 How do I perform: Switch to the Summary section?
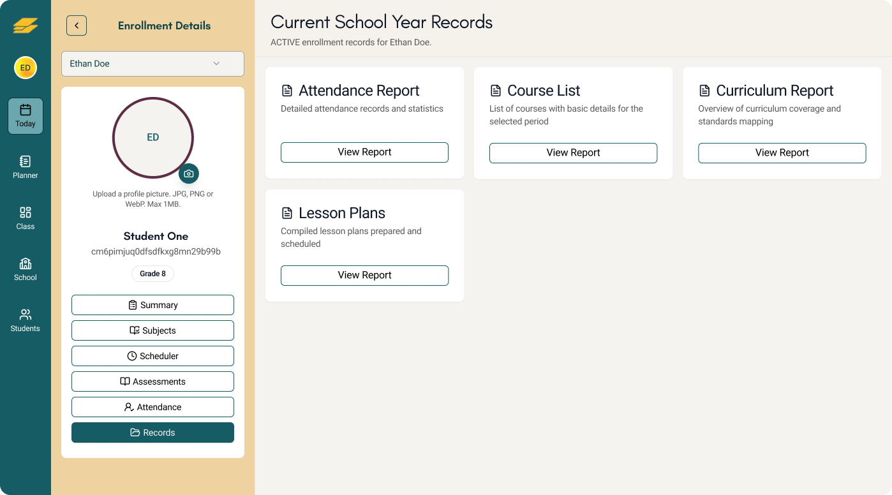pos(152,304)
